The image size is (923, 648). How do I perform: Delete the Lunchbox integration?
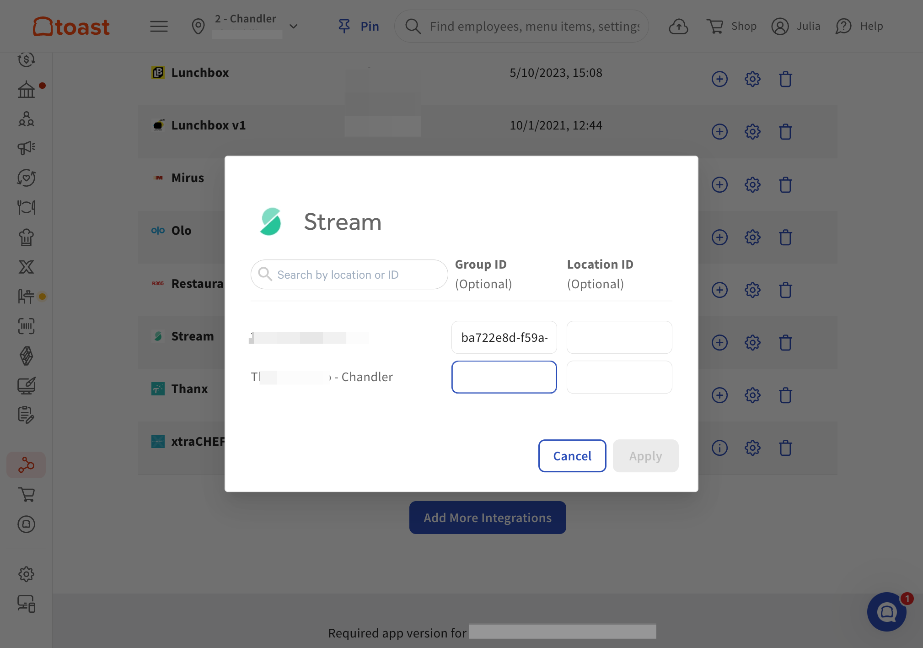coord(786,79)
